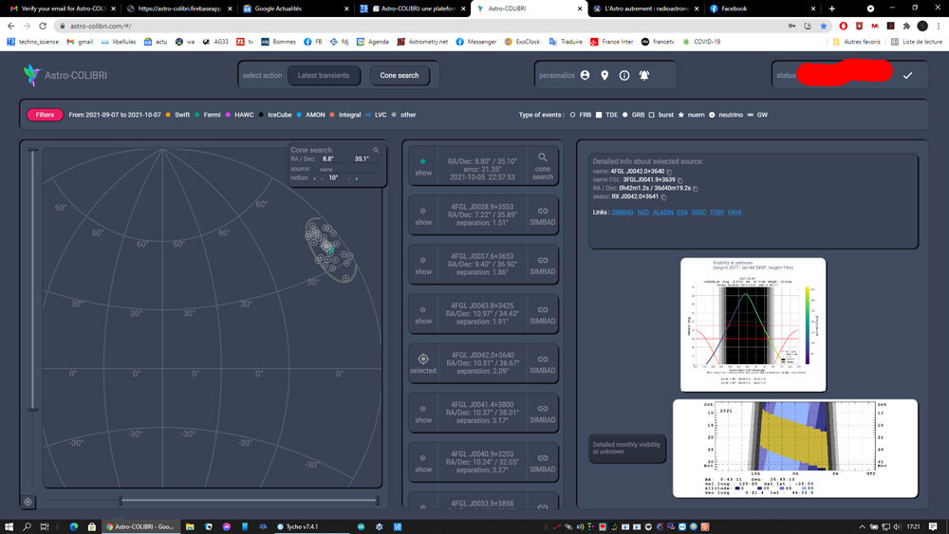Toggle the Fermi observatory filter

click(x=208, y=115)
